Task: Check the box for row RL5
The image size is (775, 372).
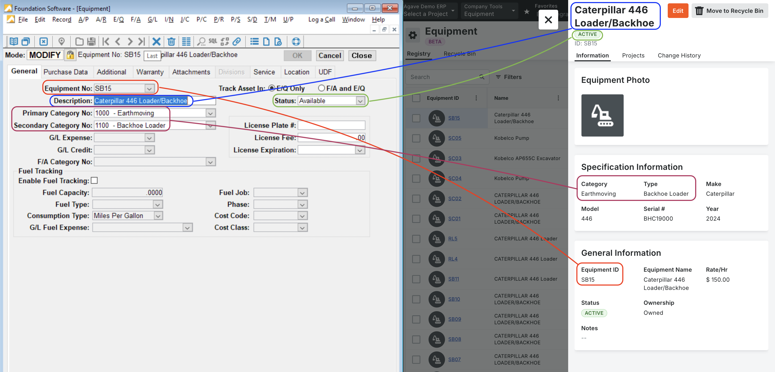Action: click(x=416, y=239)
